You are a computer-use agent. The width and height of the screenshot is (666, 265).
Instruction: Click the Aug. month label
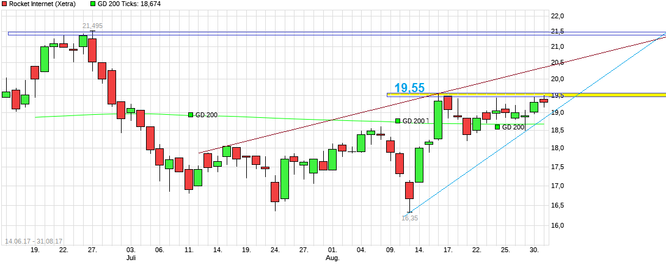click(x=332, y=258)
